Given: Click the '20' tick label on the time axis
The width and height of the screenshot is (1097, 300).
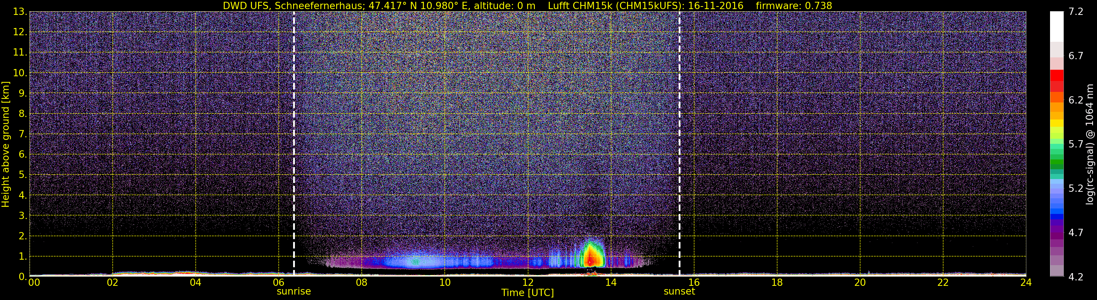Looking at the screenshot, I should coord(860,283).
